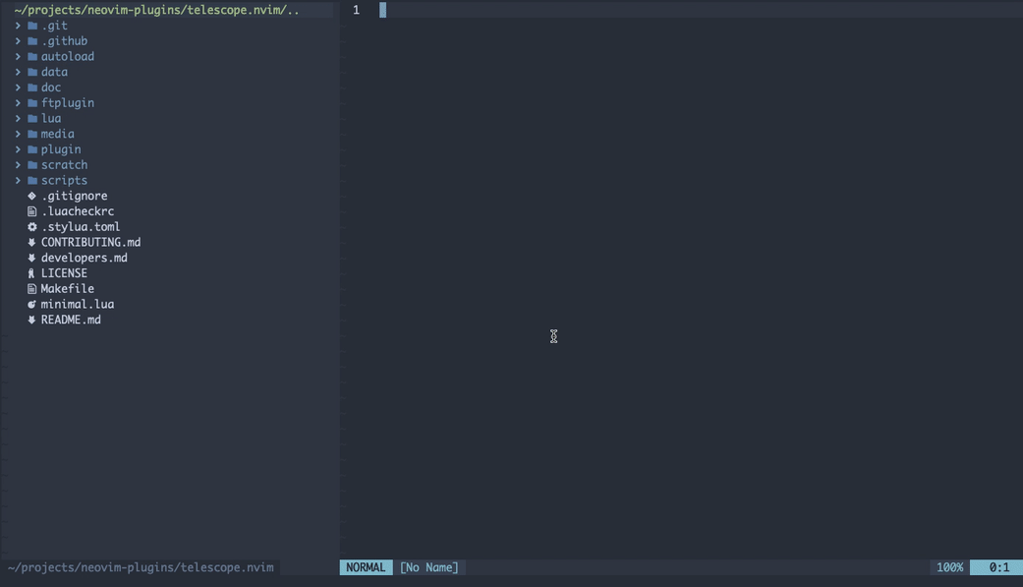This screenshot has height=587, width=1023.
Task: Select the .luacheckrc file name
Action: pos(78,211)
